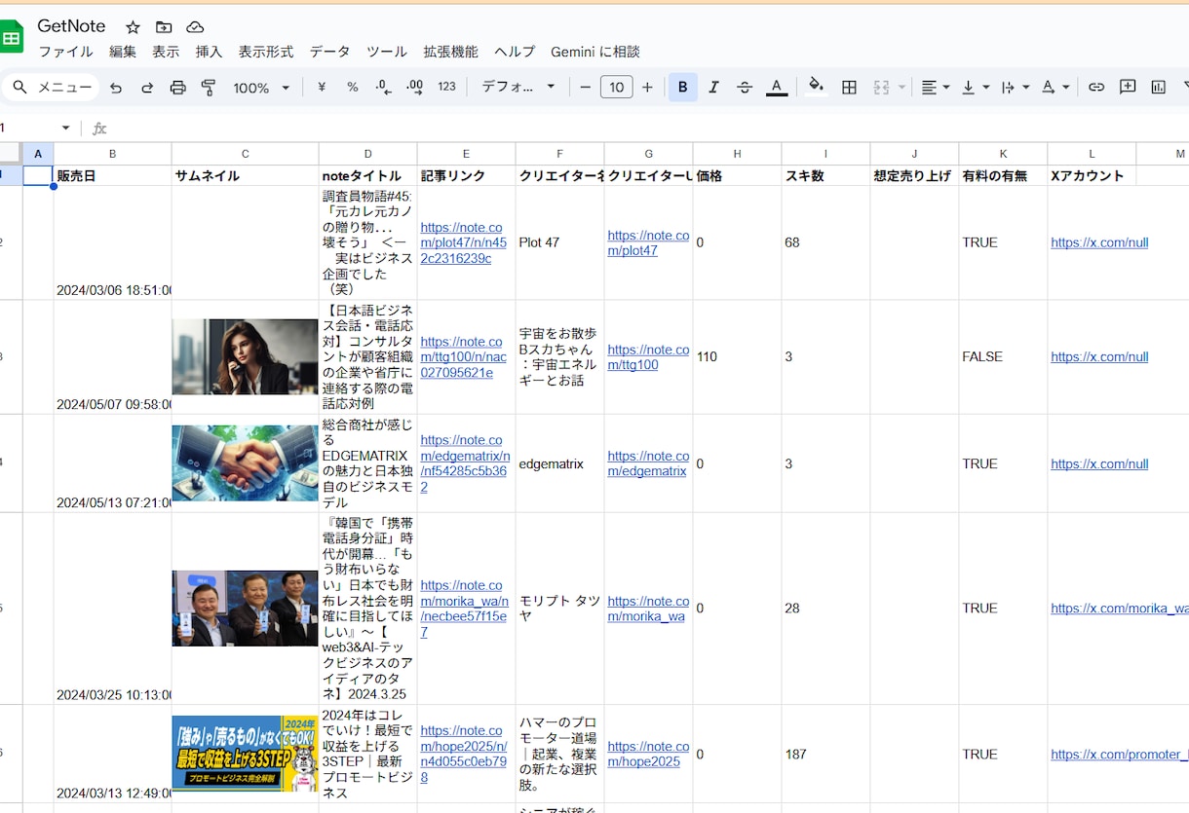
Task: Toggle italic formatting button
Action: tap(713, 88)
